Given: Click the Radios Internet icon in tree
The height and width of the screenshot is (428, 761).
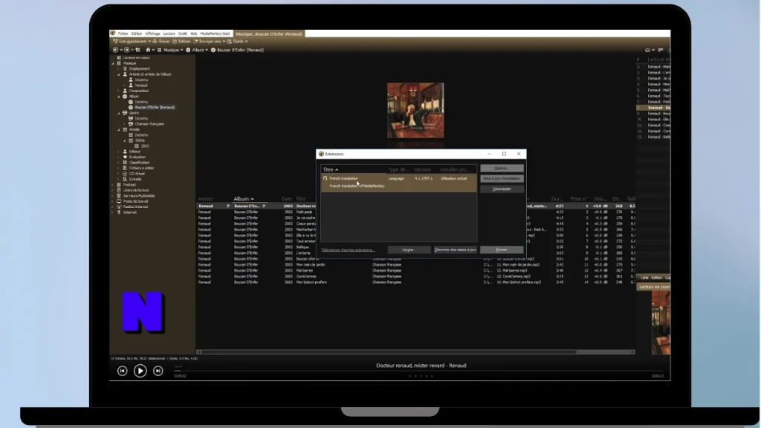Looking at the screenshot, I should [x=119, y=207].
